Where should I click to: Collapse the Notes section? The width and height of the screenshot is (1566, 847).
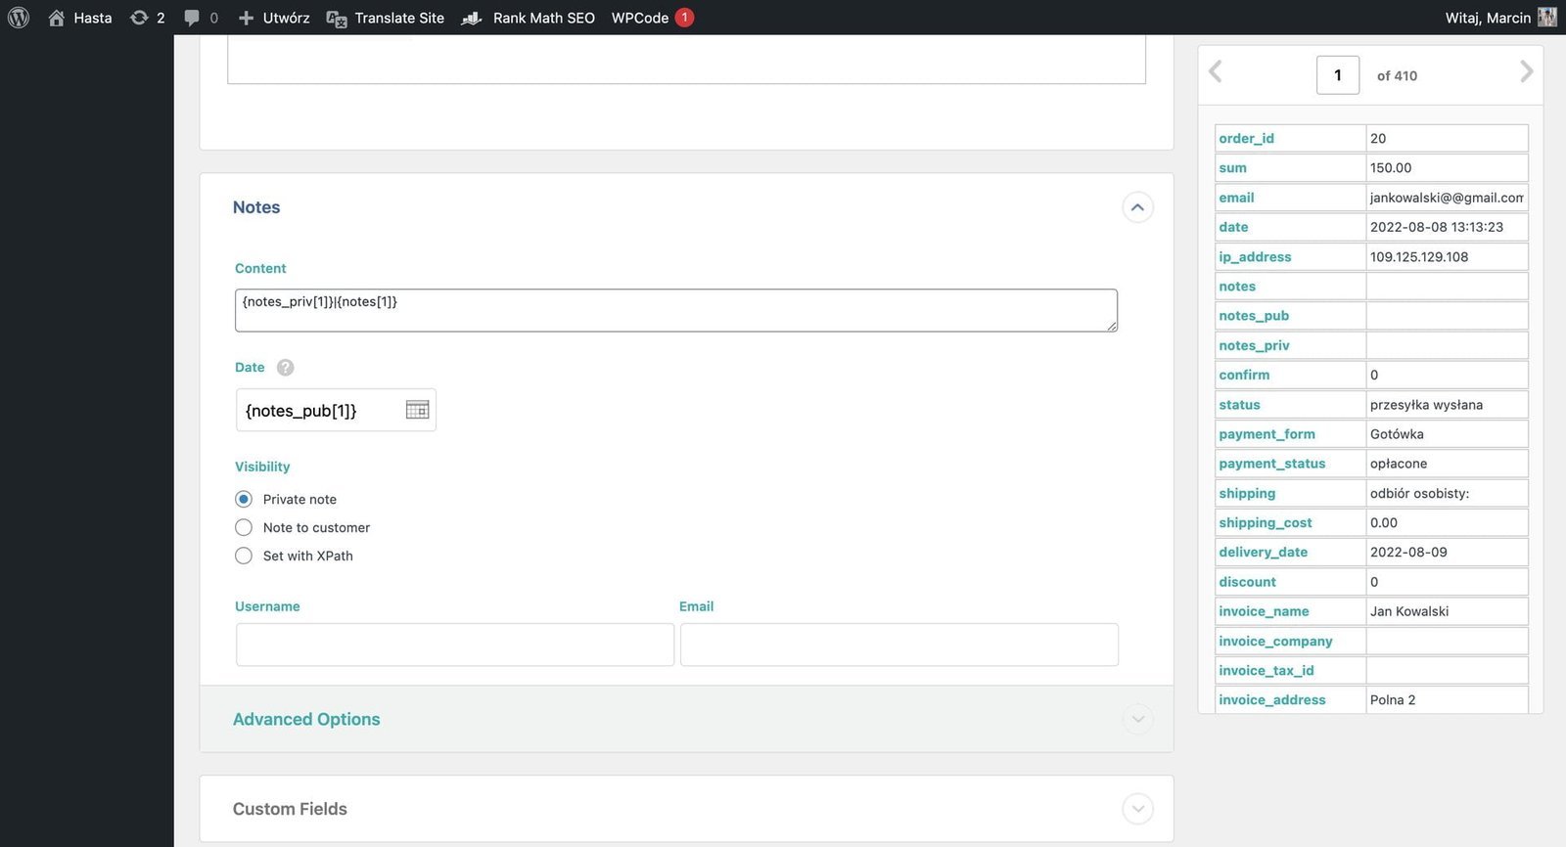point(1136,207)
